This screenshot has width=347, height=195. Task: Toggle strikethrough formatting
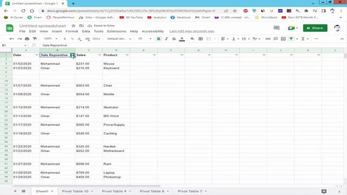(x=174, y=38)
